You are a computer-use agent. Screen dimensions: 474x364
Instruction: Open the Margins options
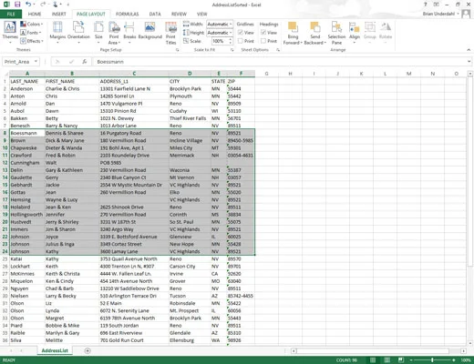(x=57, y=33)
